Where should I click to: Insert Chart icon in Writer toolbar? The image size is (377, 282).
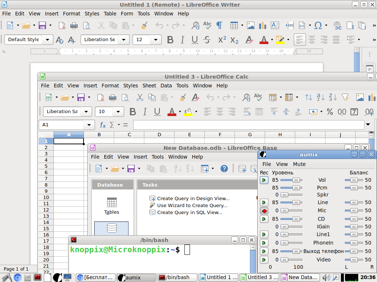[x=263, y=25]
